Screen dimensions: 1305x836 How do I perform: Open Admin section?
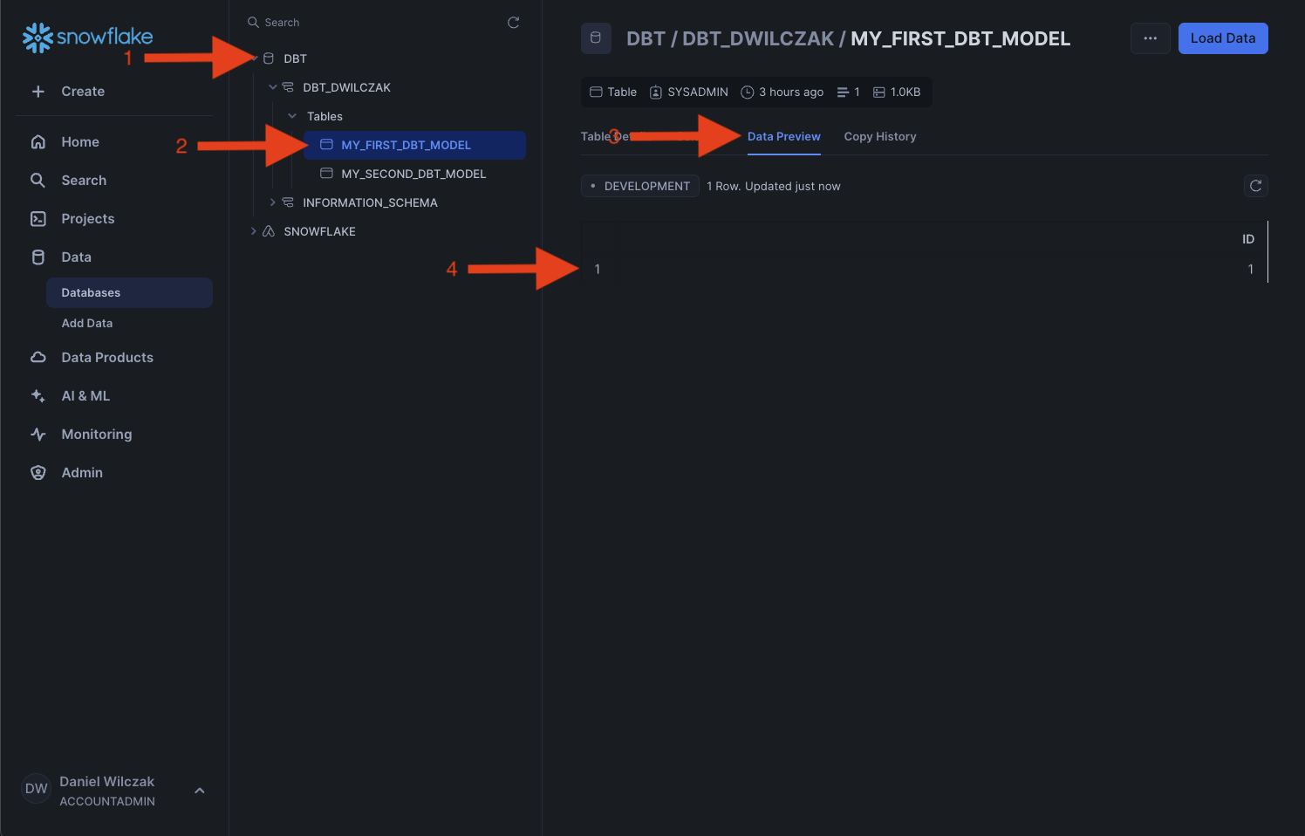[82, 473]
